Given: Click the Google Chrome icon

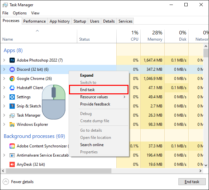Looking at the screenshot, I should click(12, 79).
